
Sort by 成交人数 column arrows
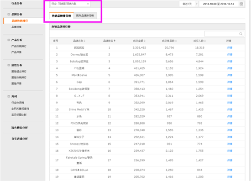pos(205,41)
